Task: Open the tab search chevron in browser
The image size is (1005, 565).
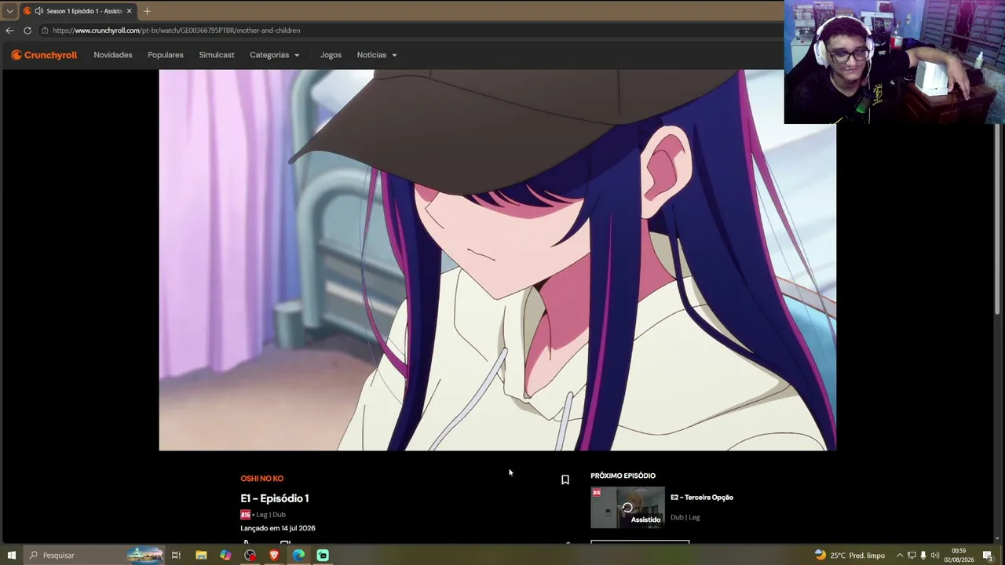Action: (9, 11)
